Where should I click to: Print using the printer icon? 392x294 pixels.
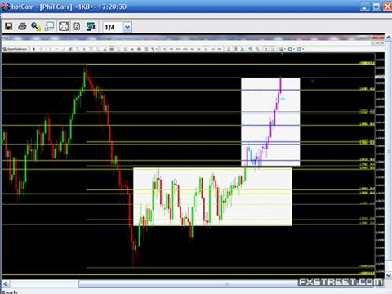[22, 26]
